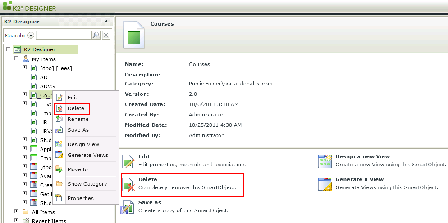Click the K2 Designer logo in the header
The height and width of the screenshot is (223, 448).
(x=29, y=6)
